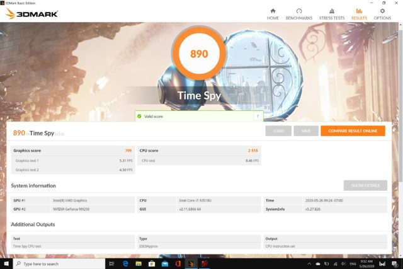Open the Benchmarks gauge icon
The height and width of the screenshot is (269, 403).
(x=299, y=11)
